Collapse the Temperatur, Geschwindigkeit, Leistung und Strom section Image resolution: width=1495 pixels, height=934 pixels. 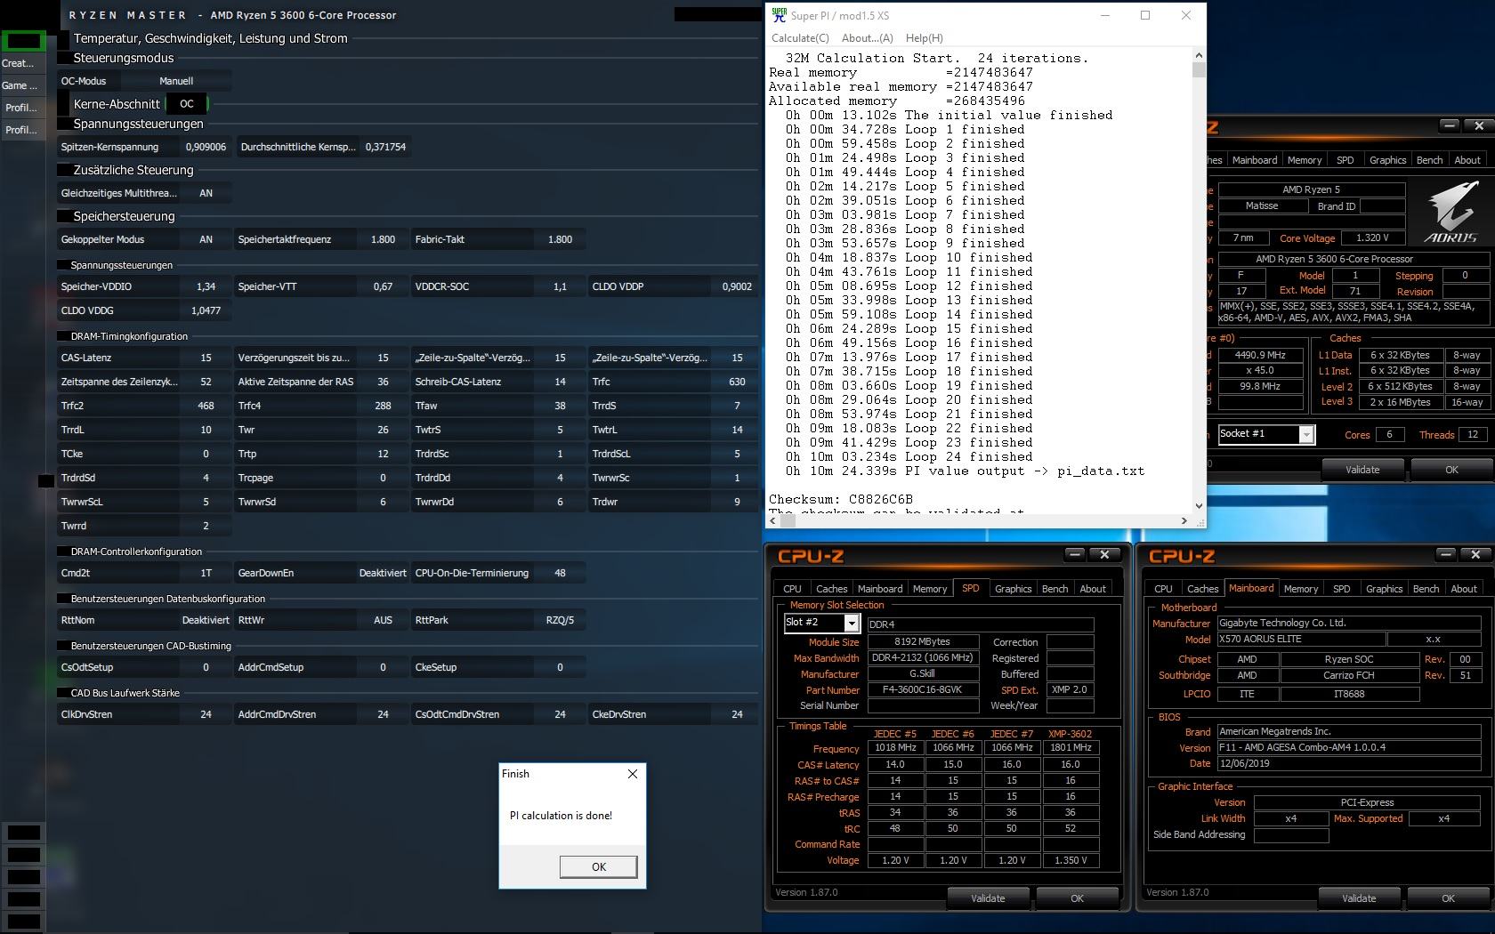tap(63, 38)
